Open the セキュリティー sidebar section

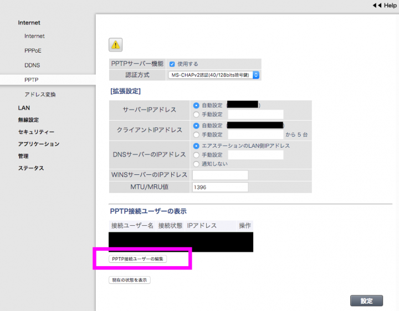36,132
